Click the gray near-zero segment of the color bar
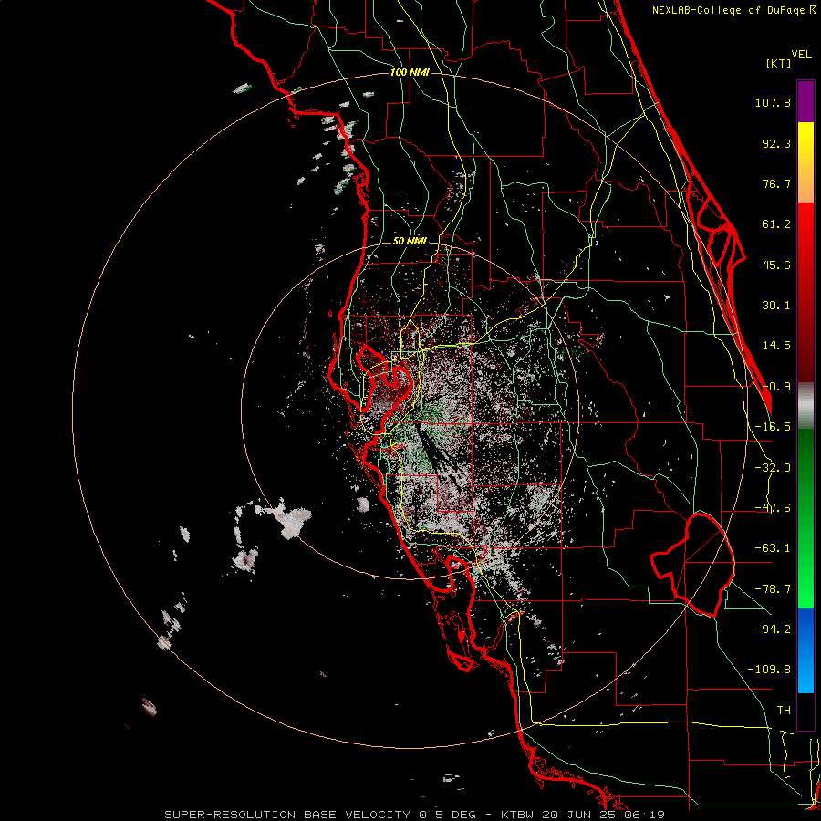The height and width of the screenshot is (821, 821). click(805, 406)
